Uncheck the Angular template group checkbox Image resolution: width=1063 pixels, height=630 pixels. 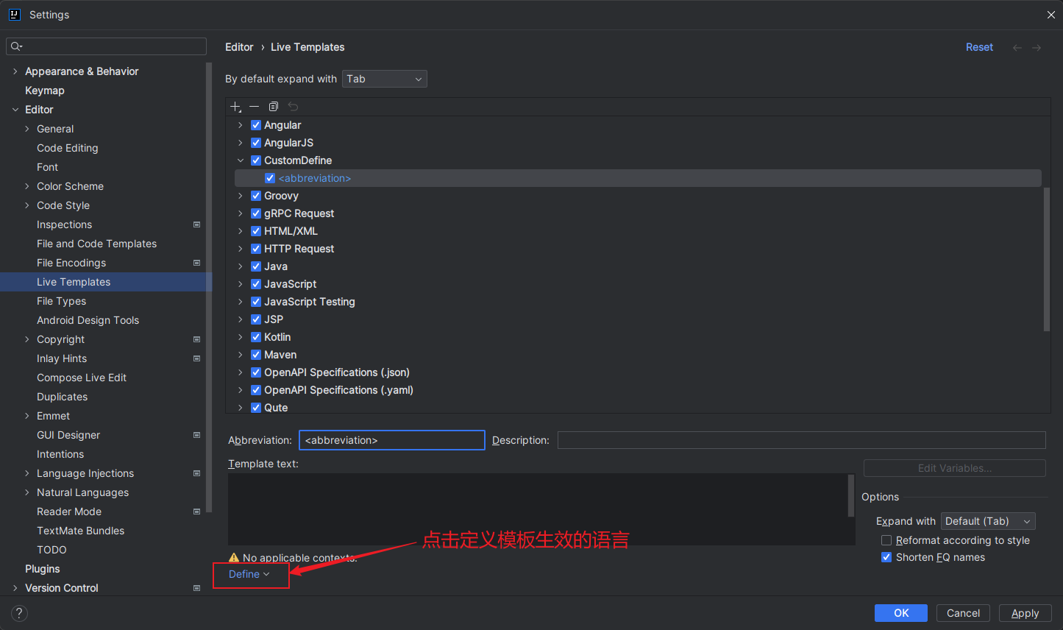click(256, 125)
